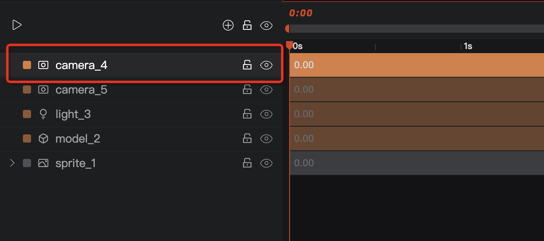Click the cube icon of model_2
This screenshot has height=241, width=544.
pyautogui.click(x=43, y=139)
